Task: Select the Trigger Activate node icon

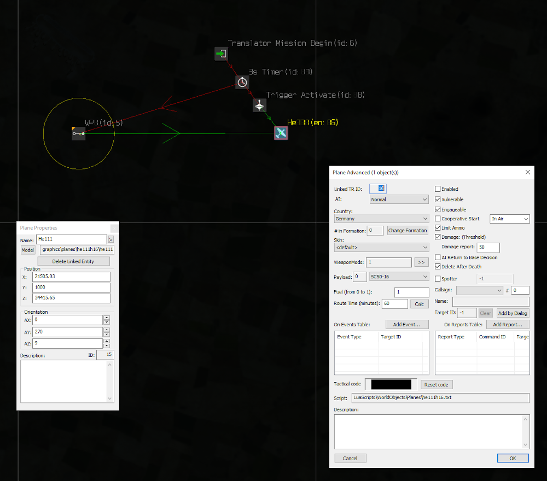Action: (260, 105)
